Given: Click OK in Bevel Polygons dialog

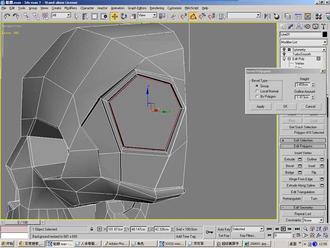Looking at the screenshot, I should 285,106.
